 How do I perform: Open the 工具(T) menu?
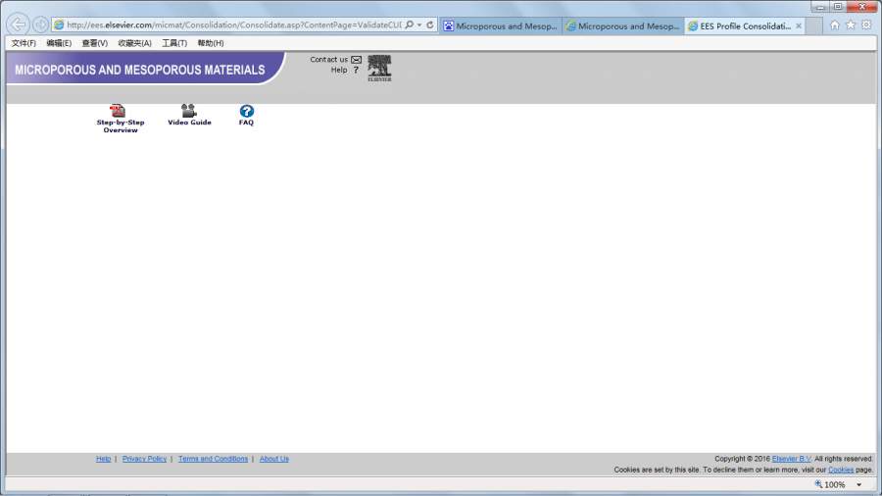point(174,43)
